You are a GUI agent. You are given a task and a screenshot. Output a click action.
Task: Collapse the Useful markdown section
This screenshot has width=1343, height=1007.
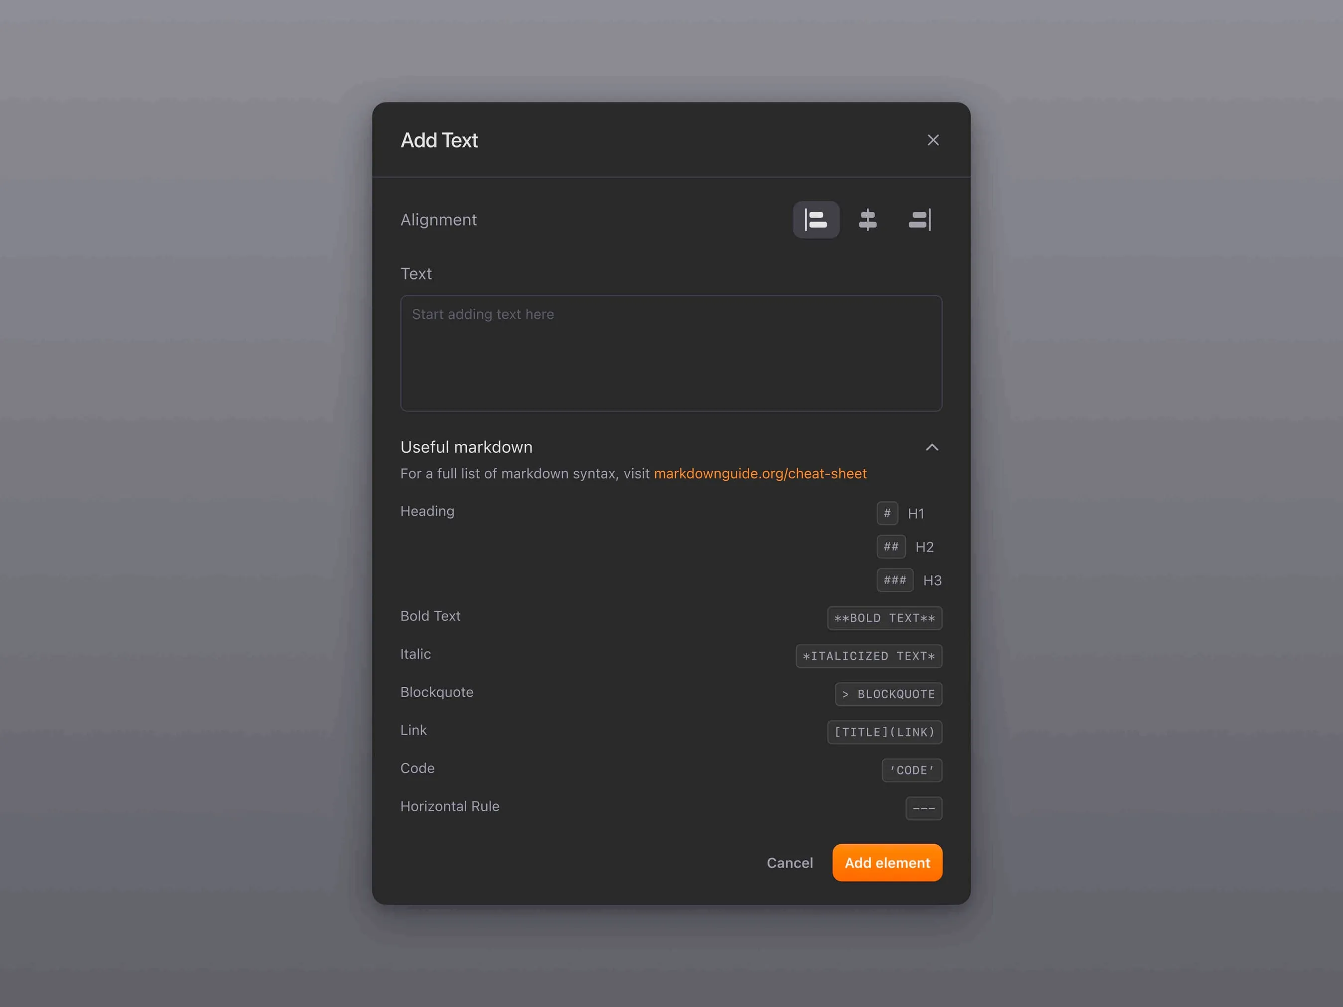(x=932, y=447)
